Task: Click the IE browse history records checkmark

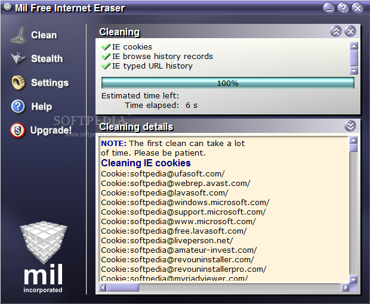Action: [106, 56]
